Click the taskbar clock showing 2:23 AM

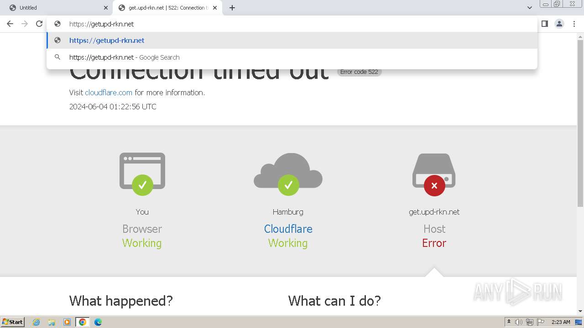click(x=561, y=322)
